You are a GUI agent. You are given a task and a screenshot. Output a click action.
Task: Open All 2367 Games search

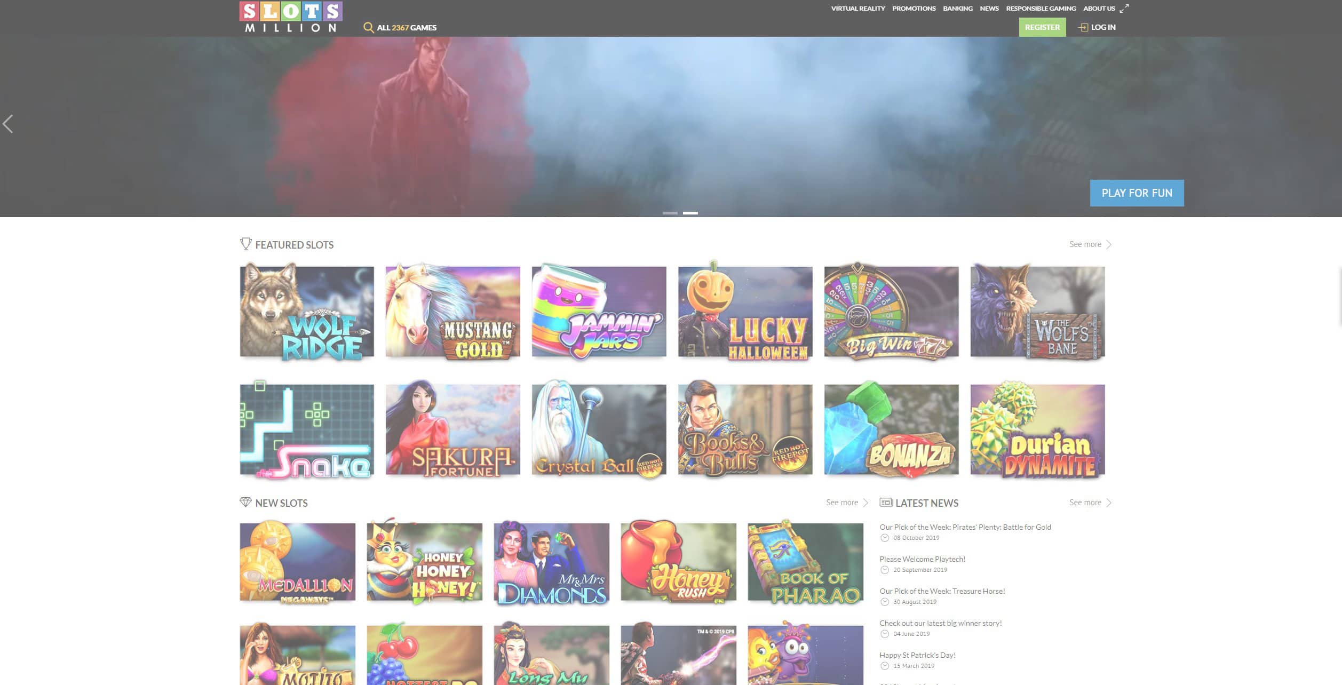click(x=407, y=28)
